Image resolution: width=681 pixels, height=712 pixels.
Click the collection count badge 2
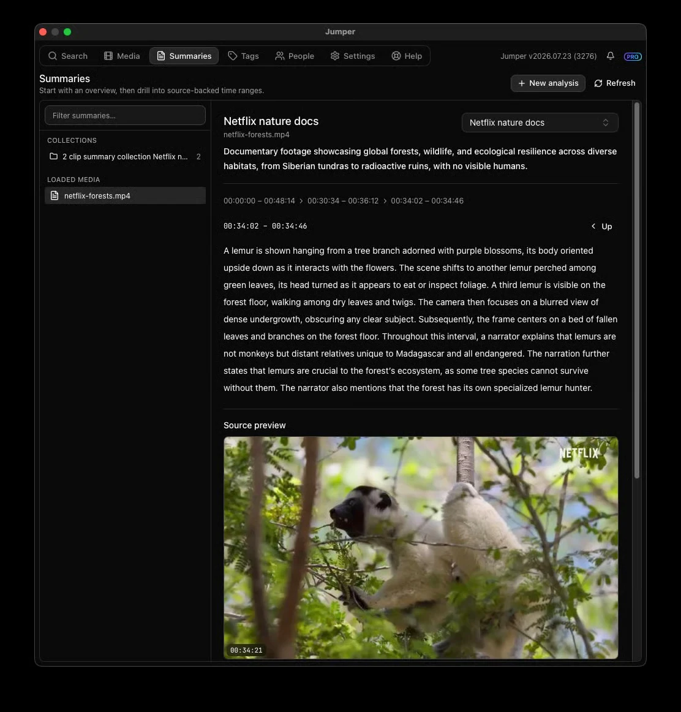[198, 157]
